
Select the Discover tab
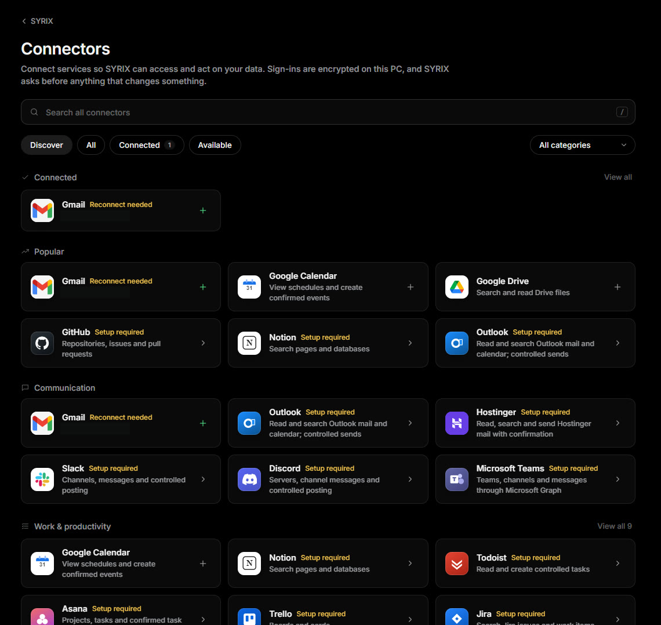coord(46,145)
